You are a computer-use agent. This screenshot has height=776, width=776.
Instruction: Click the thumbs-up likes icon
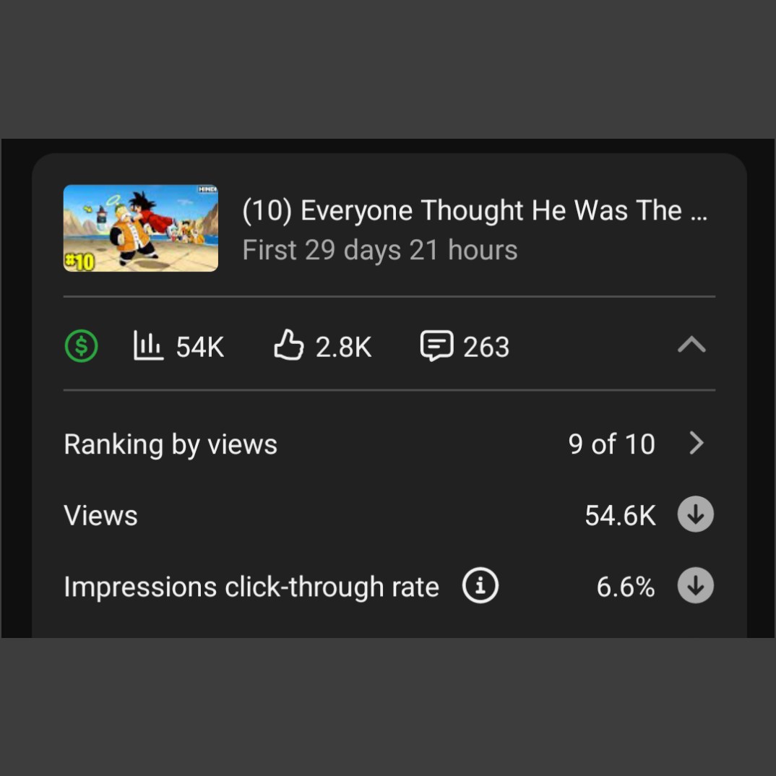pos(288,345)
